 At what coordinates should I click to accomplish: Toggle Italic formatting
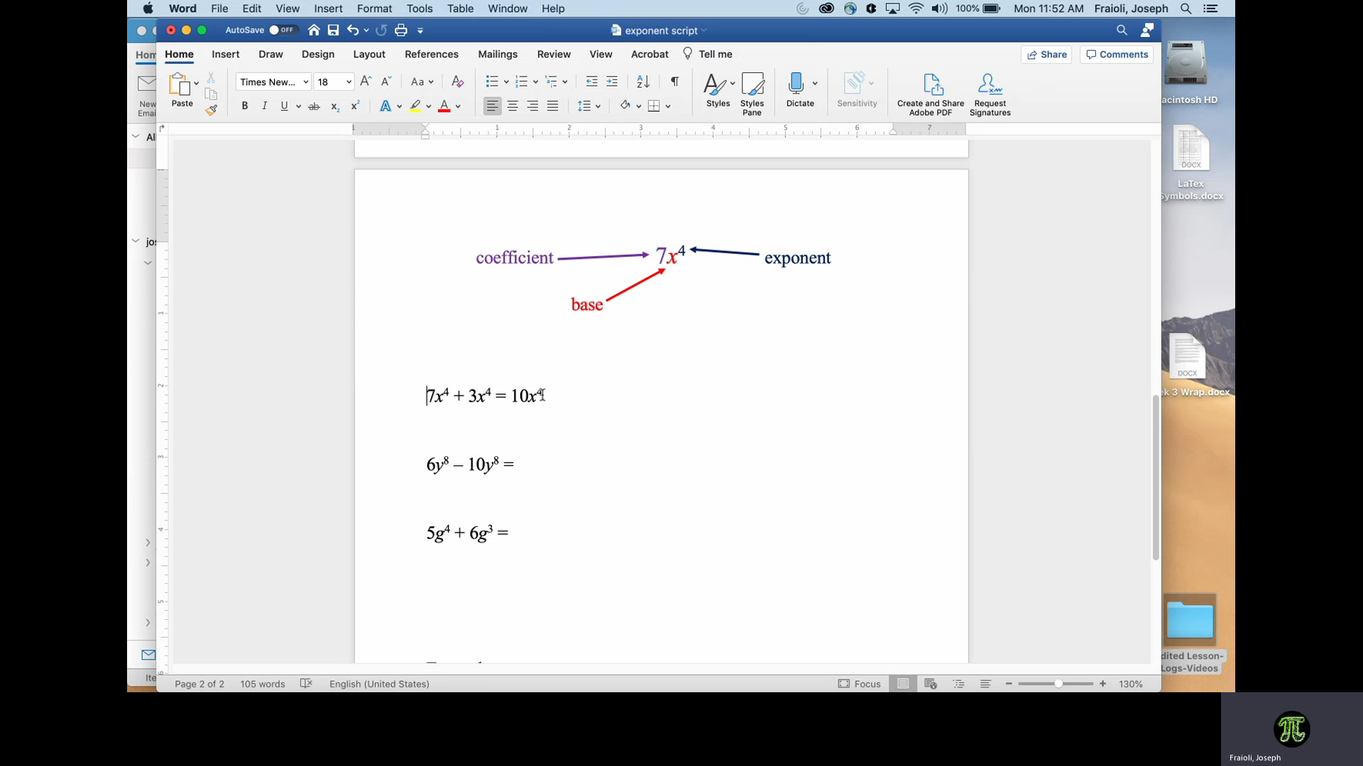(x=264, y=106)
